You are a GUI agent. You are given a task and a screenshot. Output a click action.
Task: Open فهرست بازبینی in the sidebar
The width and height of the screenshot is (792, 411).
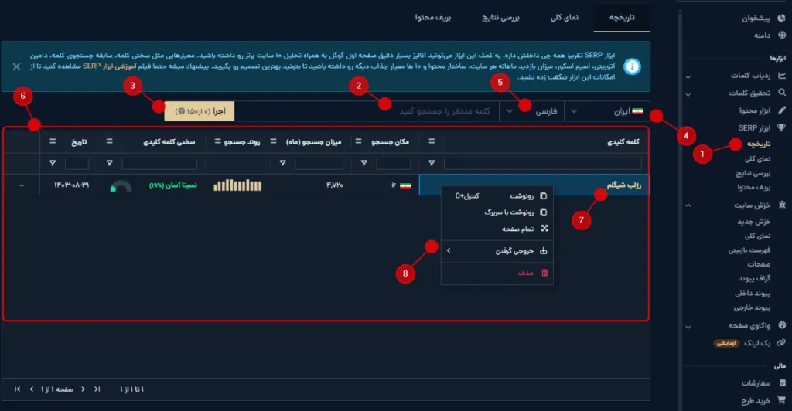click(749, 250)
